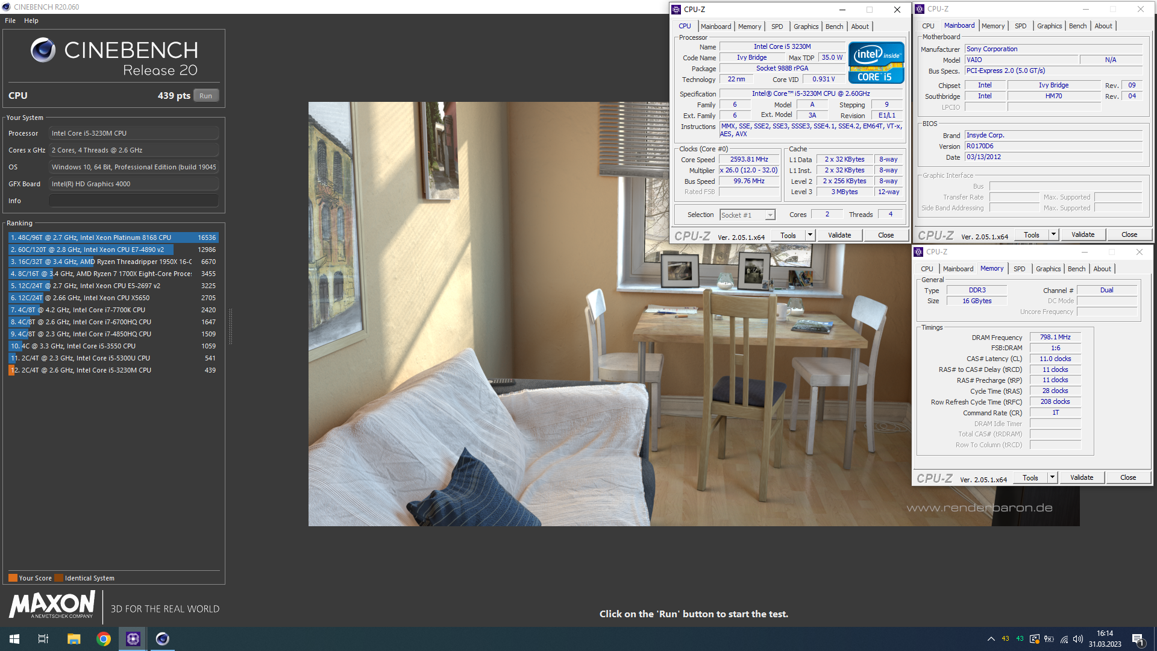The width and height of the screenshot is (1157, 651).
Task: Select the CPU-Z taskbar icon
Action: (x=133, y=639)
